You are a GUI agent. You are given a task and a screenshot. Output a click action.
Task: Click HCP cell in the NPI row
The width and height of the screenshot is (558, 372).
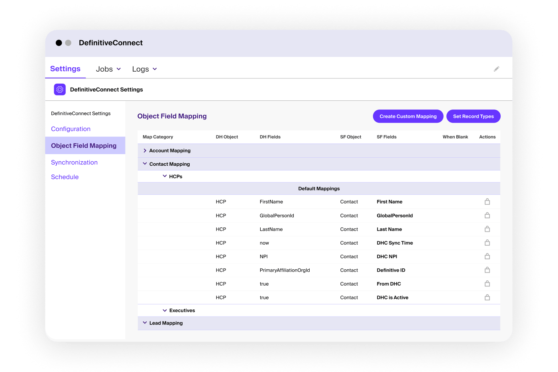221,256
